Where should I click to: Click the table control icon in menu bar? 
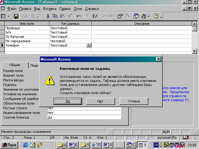(x=3, y=9)
